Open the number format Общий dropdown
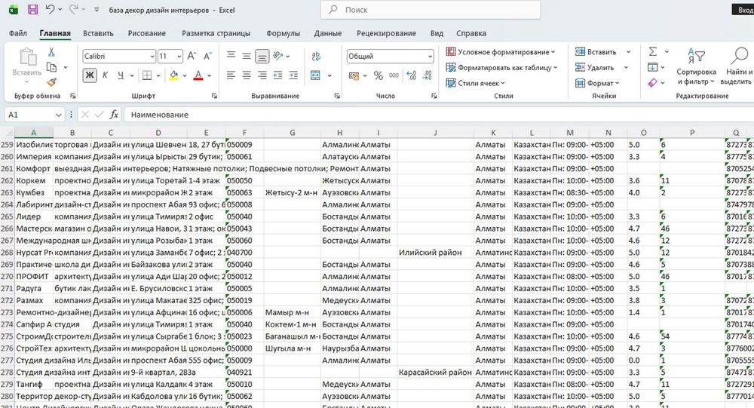Image resolution: width=754 pixels, height=408 pixels. 430,57
